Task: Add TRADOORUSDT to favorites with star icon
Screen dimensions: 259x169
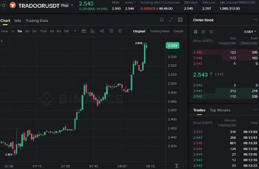Action: pos(4,5)
